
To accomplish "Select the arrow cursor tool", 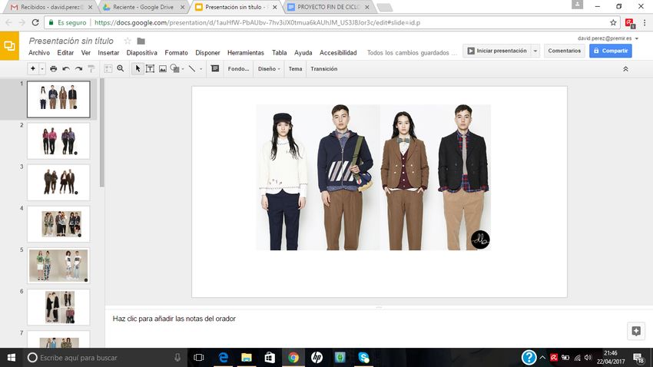I will (138, 68).
